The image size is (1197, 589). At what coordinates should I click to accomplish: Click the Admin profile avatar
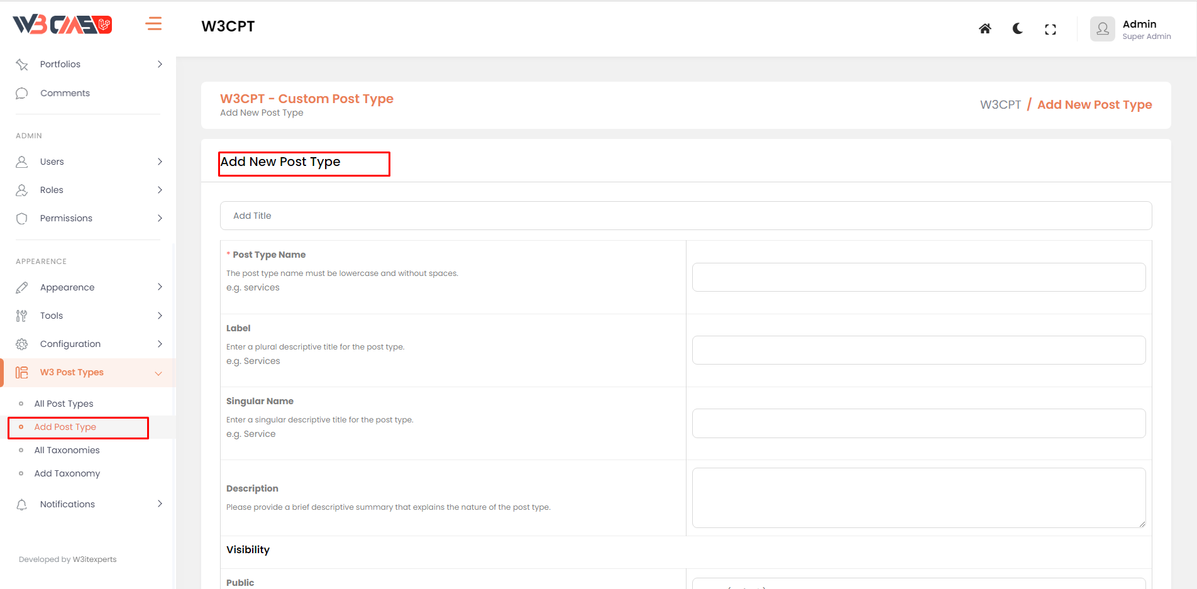click(1102, 29)
